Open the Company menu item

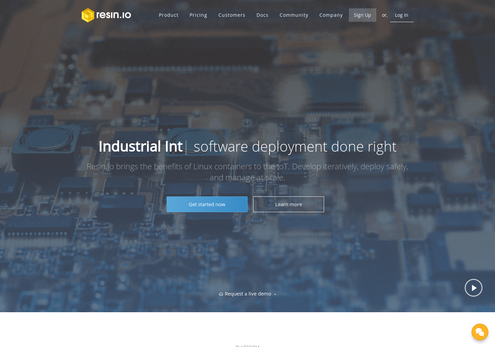(331, 15)
